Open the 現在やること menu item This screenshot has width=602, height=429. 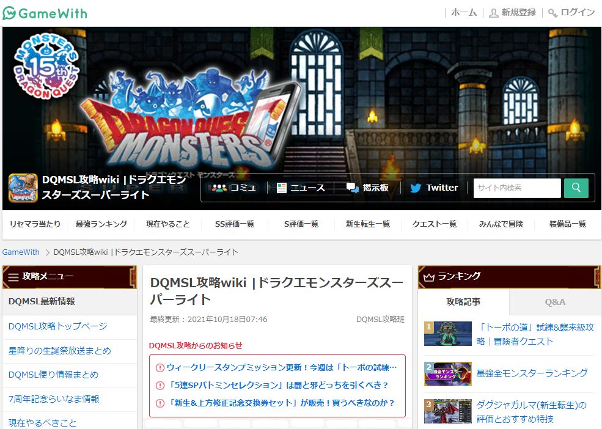pyautogui.click(x=168, y=224)
